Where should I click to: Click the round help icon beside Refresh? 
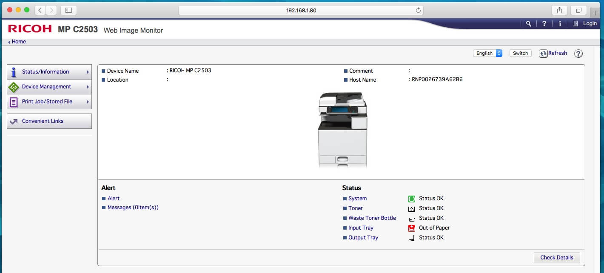(x=578, y=54)
